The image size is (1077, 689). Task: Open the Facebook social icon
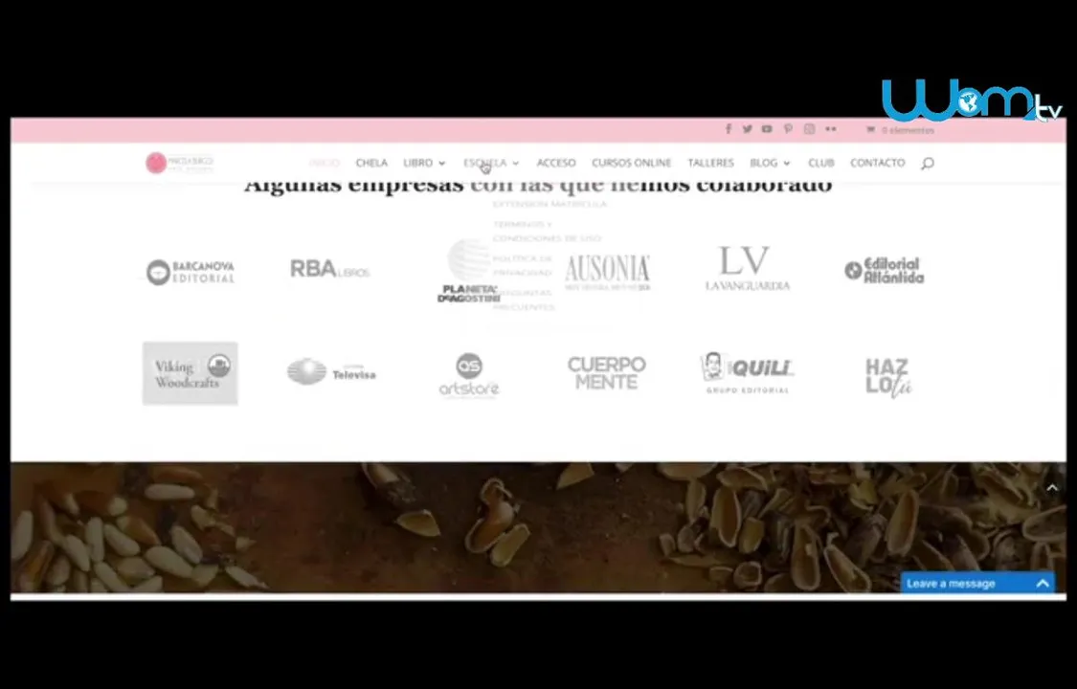click(x=729, y=129)
